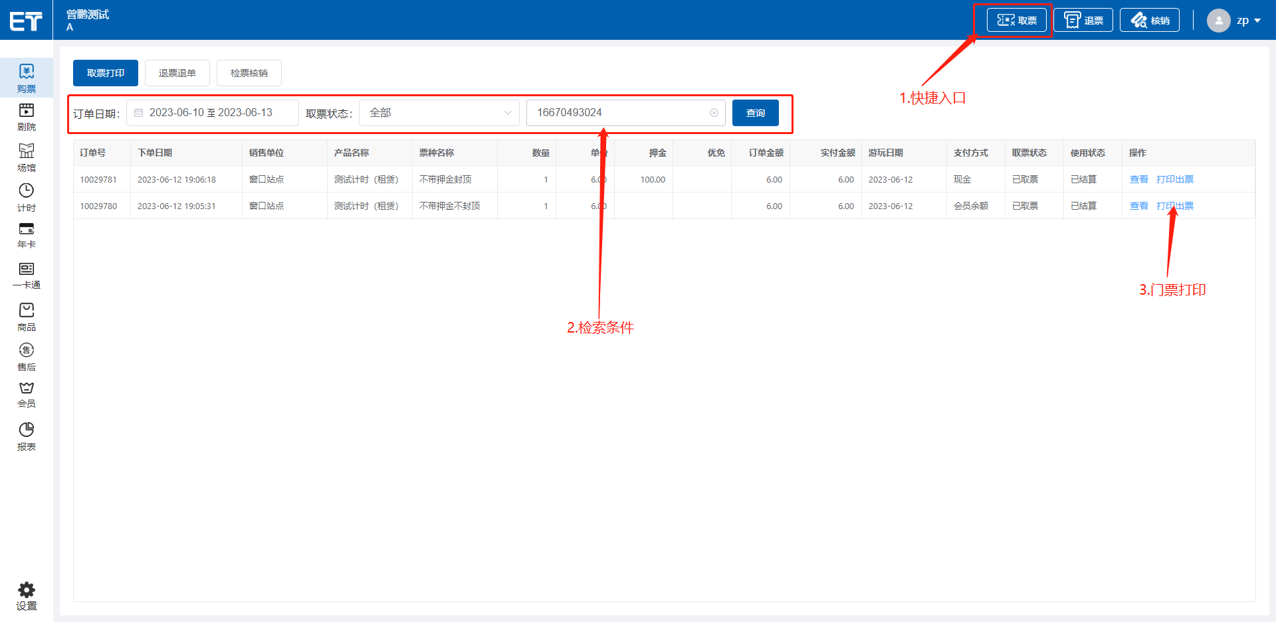Click the blue 查询 search button
1276x622 pixels.
pyautogui.click(x=755, y=113)
